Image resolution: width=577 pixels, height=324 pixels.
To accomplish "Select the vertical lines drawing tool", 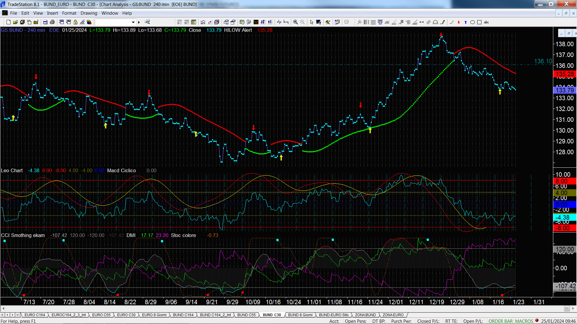I will point(366,22).
